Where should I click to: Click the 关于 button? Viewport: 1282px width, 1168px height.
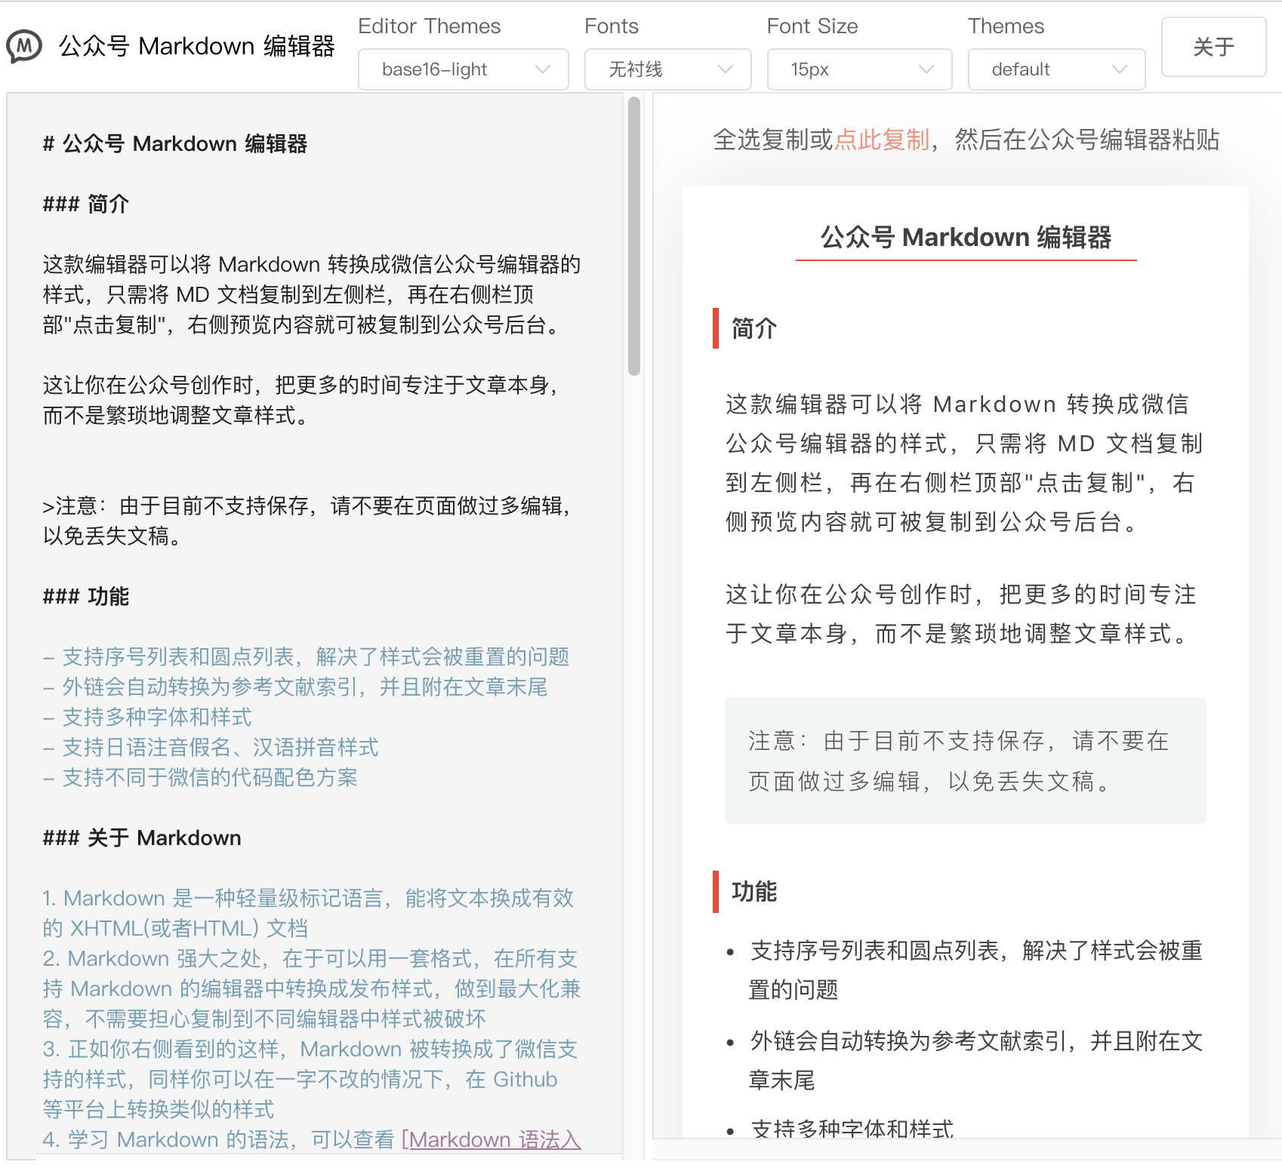coord(1213,47)
